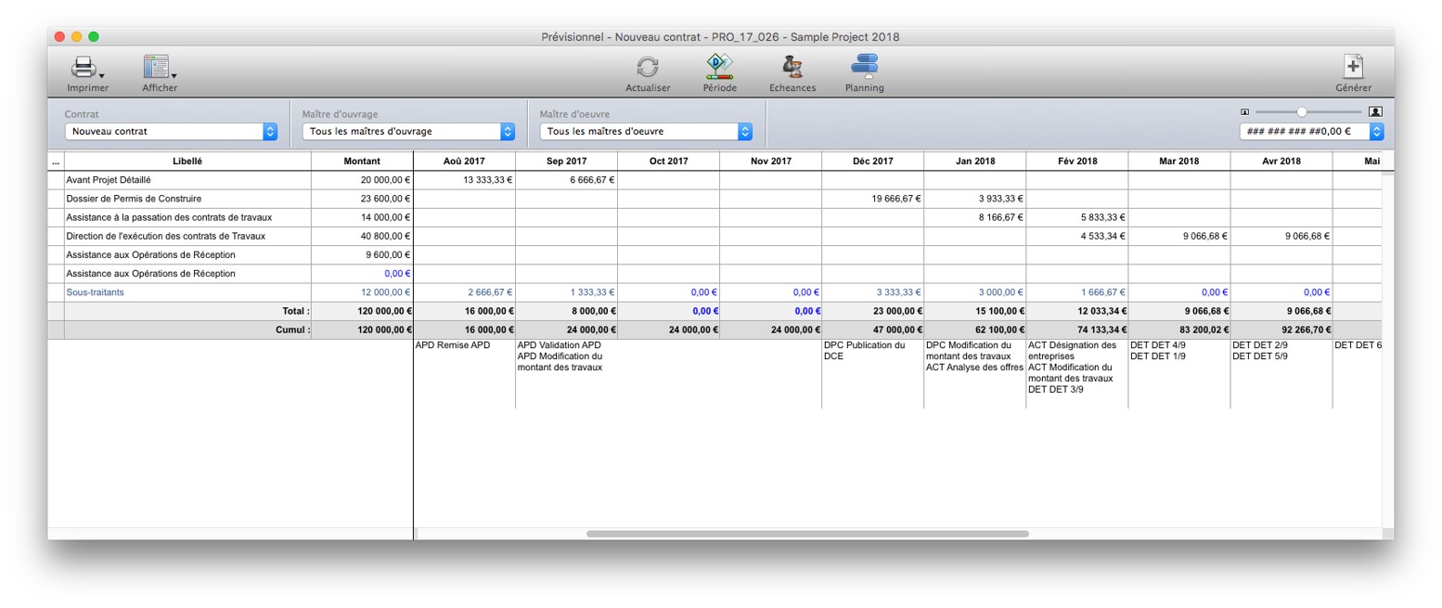Screen dimensions: 1442x608
Task: Open the Afficher display options icon
Action: pyautogui.click(x=158, y=68)
